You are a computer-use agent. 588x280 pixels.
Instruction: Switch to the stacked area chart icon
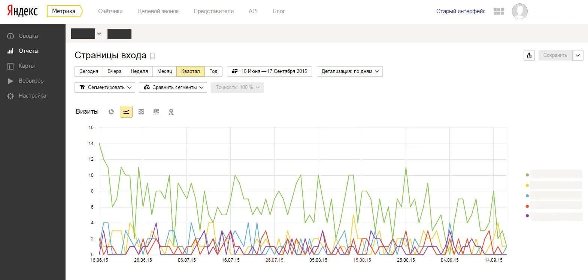tap(141, 112)
